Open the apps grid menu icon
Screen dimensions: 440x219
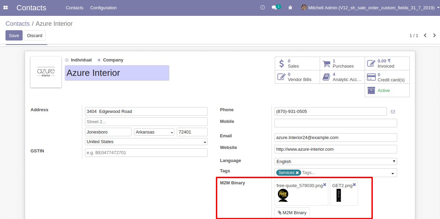click(x=5, y=8)
